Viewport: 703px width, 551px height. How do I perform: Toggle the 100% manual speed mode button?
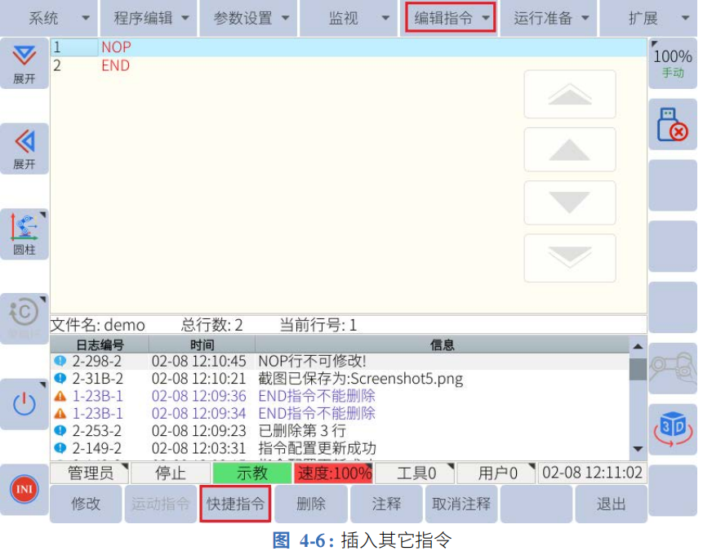(x=673, y=62)
